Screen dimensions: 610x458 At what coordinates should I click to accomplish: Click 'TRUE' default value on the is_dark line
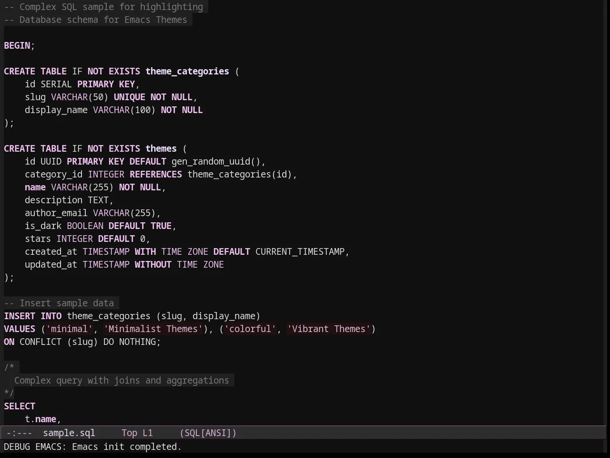[x=161, y=226]
